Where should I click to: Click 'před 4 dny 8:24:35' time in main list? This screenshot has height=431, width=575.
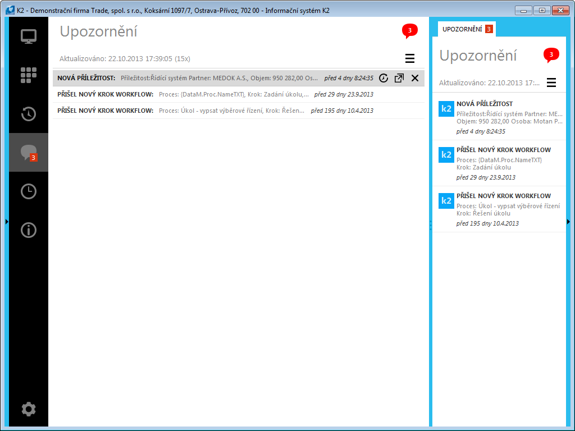[x=349, y=78]
